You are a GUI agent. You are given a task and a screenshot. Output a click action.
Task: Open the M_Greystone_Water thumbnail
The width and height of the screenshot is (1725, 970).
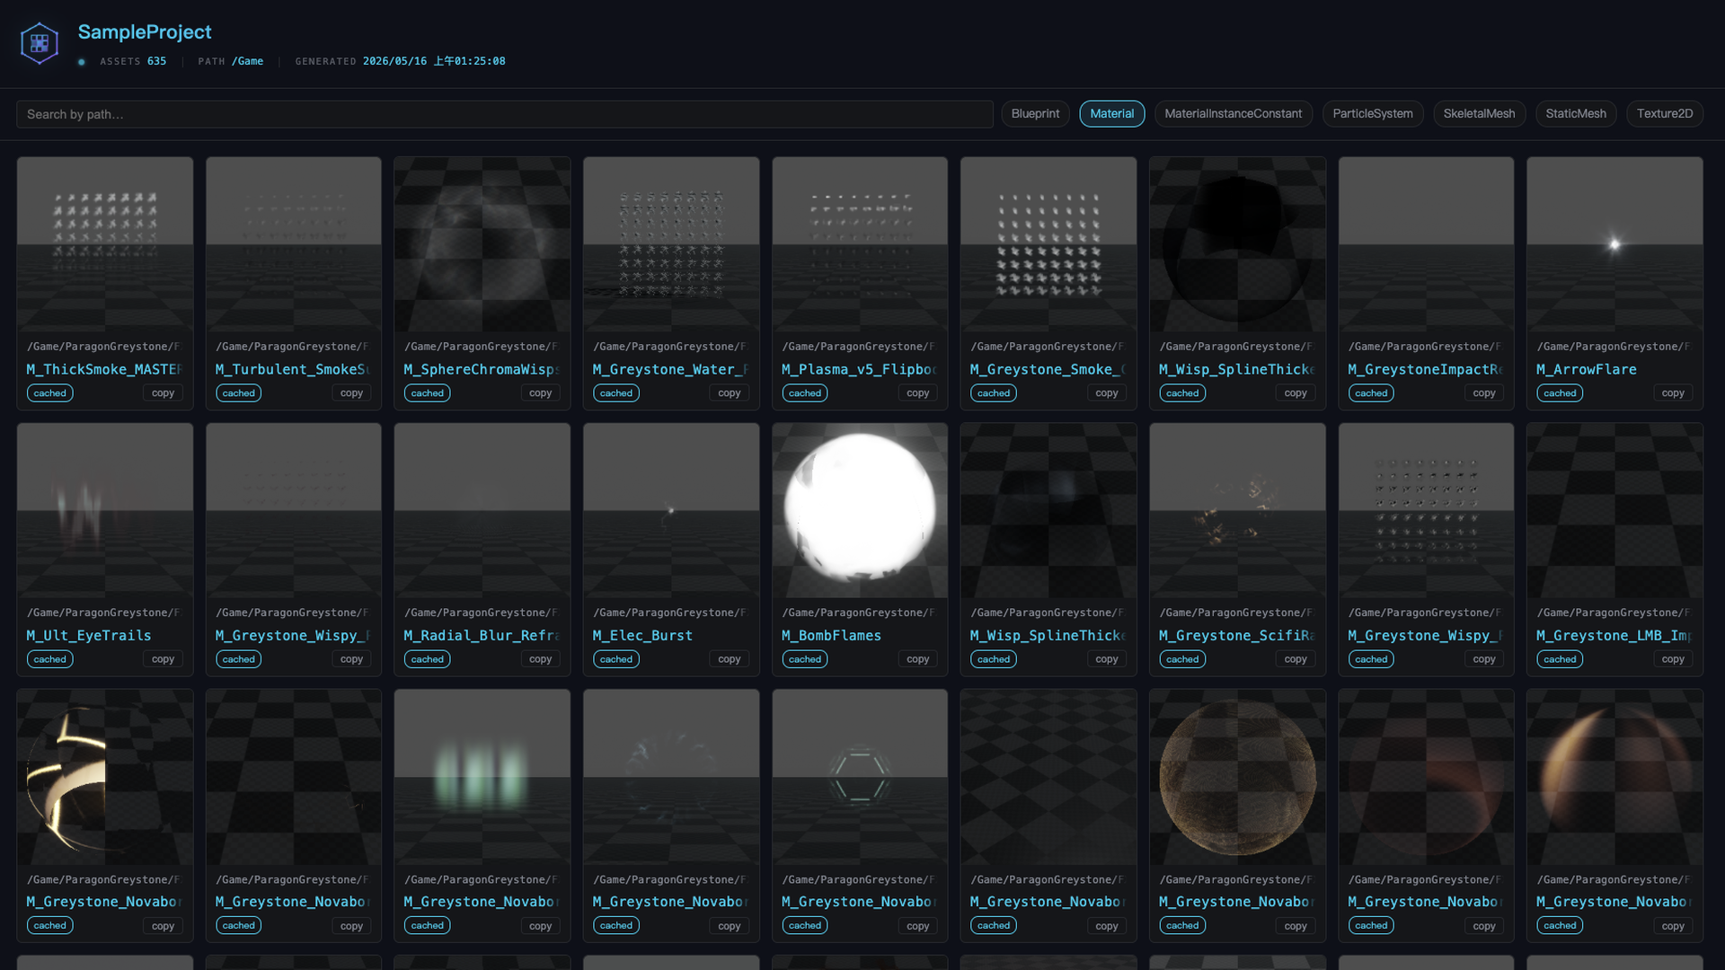click(x=671, y=244)
